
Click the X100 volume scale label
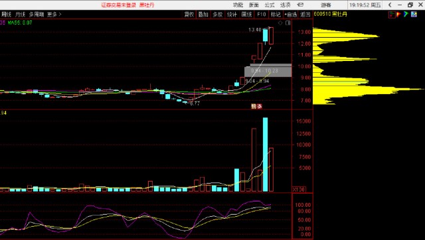[x=299, y=190]
